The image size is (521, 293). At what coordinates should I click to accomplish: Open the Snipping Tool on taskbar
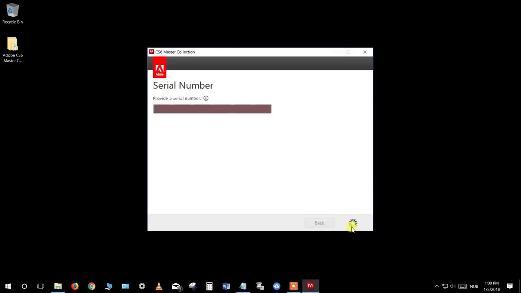point(193,286)
